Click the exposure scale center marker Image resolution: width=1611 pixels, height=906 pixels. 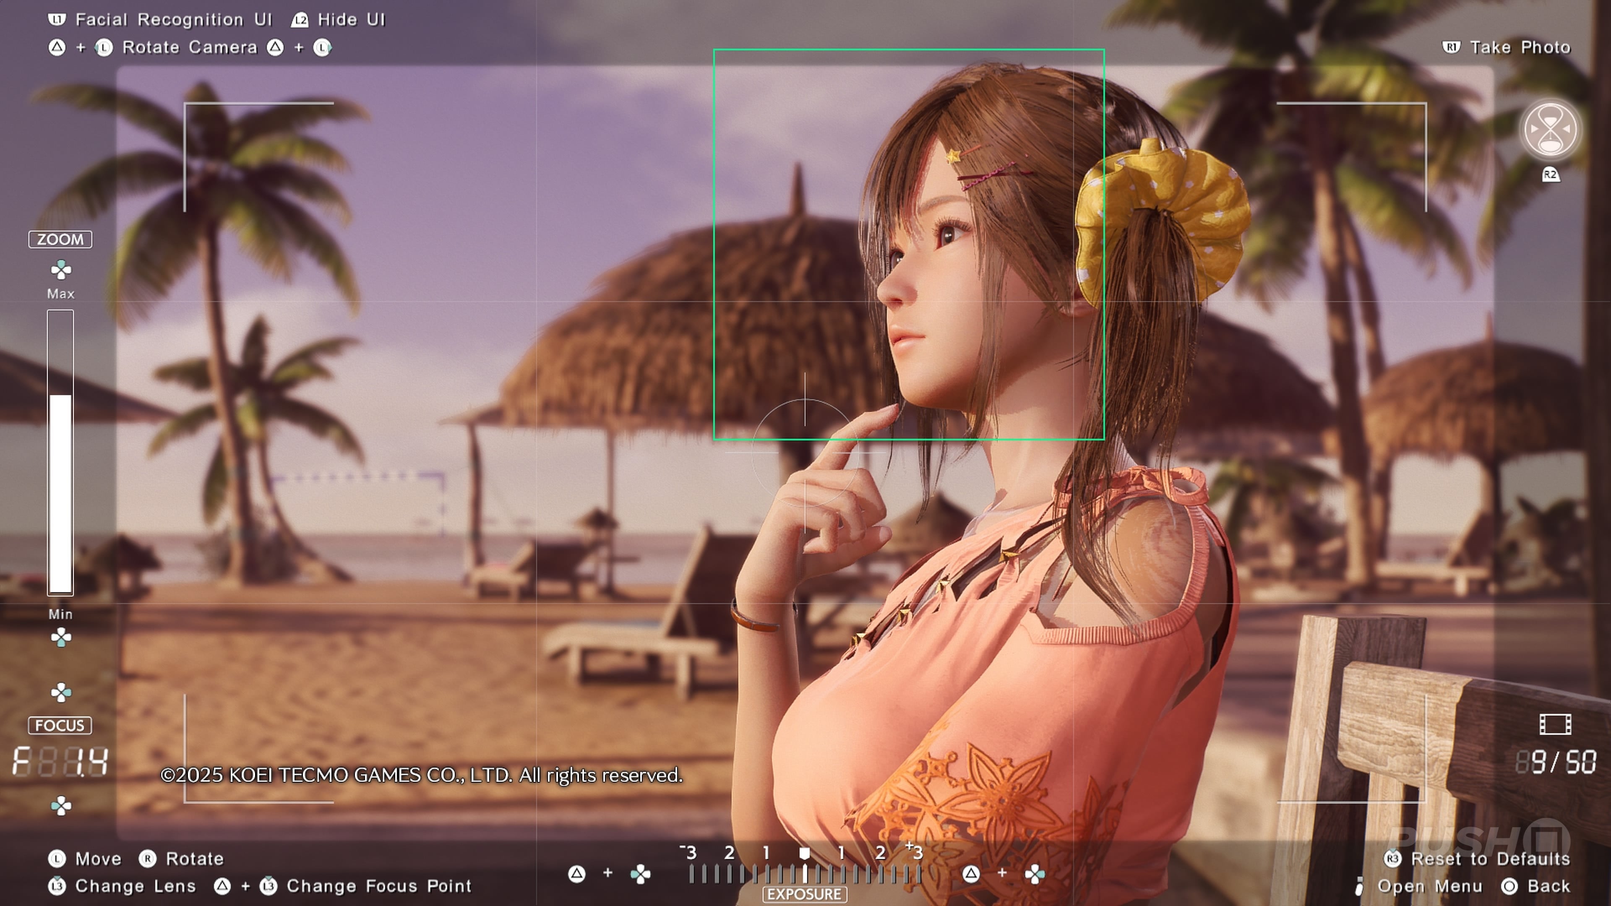[805, 853]
